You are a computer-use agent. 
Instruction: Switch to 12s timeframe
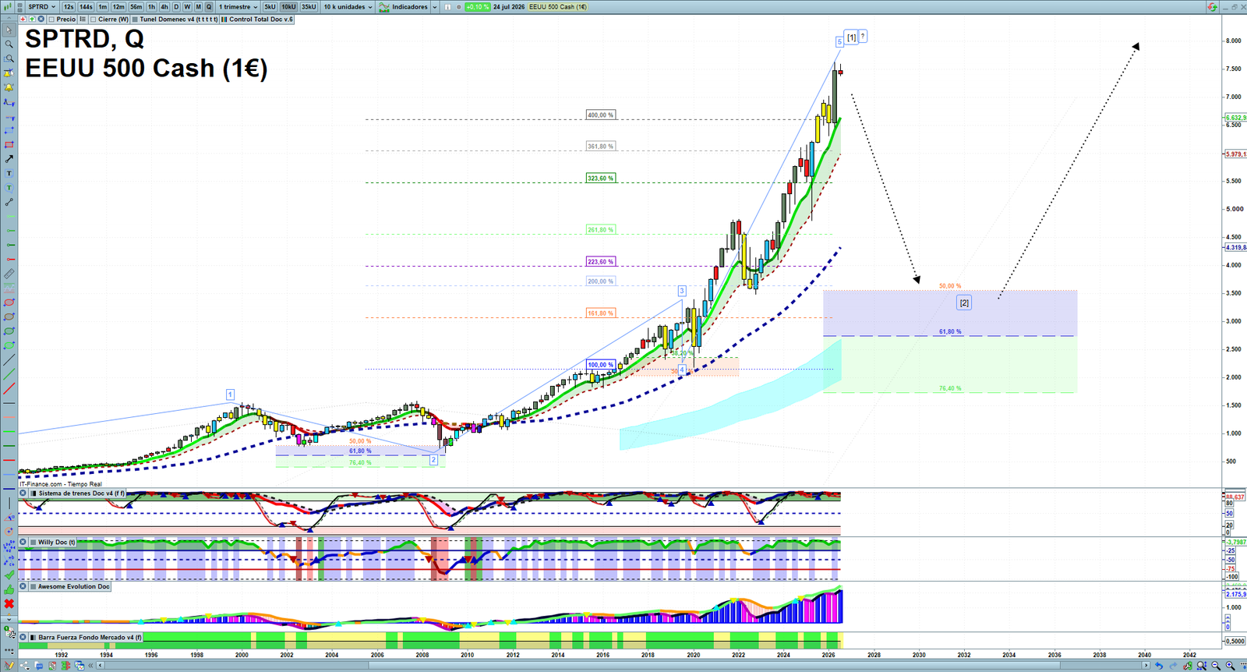pyautogui.click(x=69, y=7)
